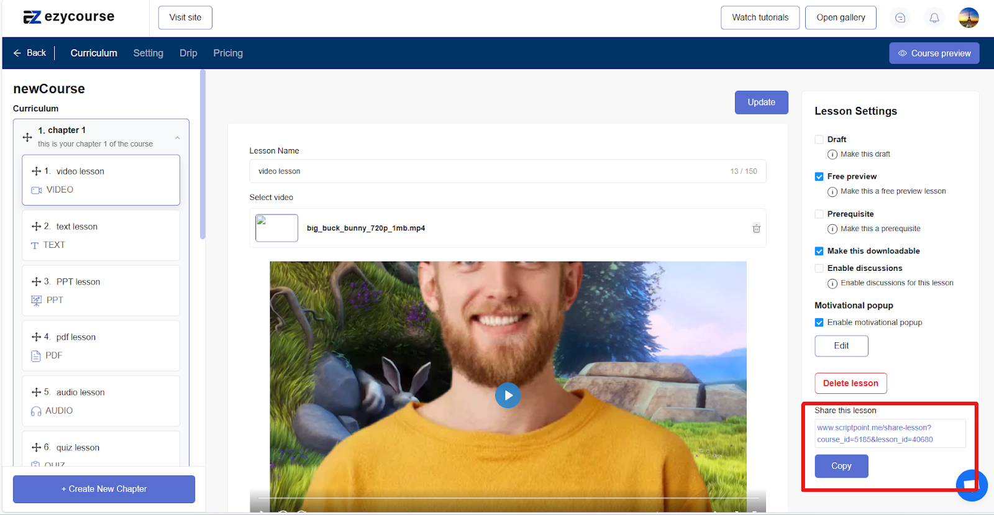Open the Pricing tab

point(228,53)
